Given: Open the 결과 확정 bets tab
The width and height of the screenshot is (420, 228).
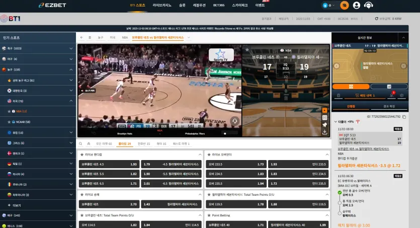Looking at the screenshot, I should (x=389, y=106).
